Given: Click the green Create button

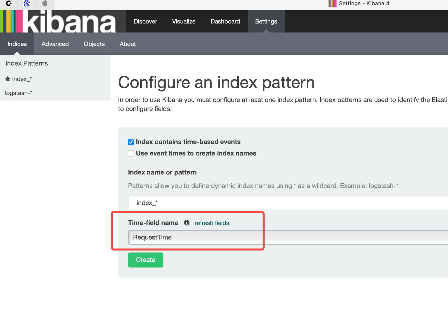Looking at the screenshot, I should [146, 260].
